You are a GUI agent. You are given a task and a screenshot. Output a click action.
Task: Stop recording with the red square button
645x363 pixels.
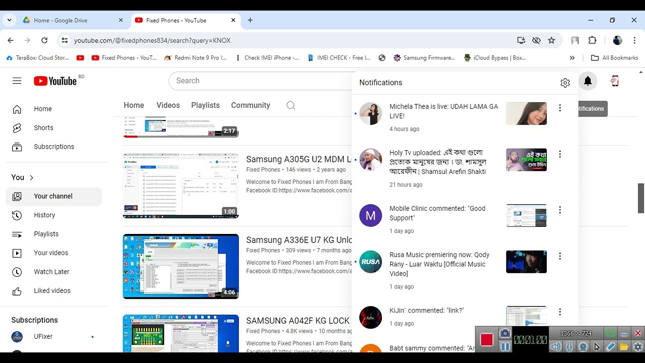[x=486, y=340]
